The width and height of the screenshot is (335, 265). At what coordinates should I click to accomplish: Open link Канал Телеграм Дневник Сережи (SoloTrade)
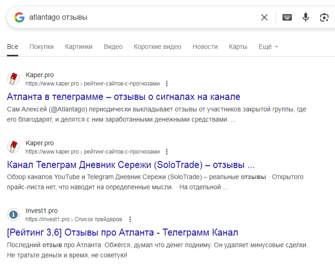point(131,165)
